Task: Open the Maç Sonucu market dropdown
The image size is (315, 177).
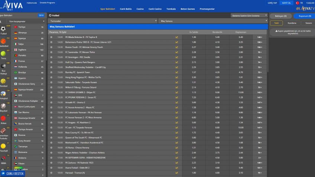Action: 213,21
